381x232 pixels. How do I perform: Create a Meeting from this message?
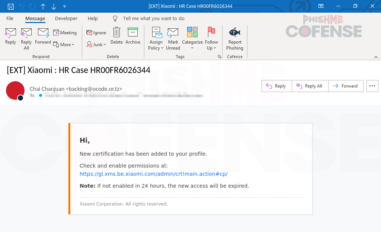[x=65, y=33]
